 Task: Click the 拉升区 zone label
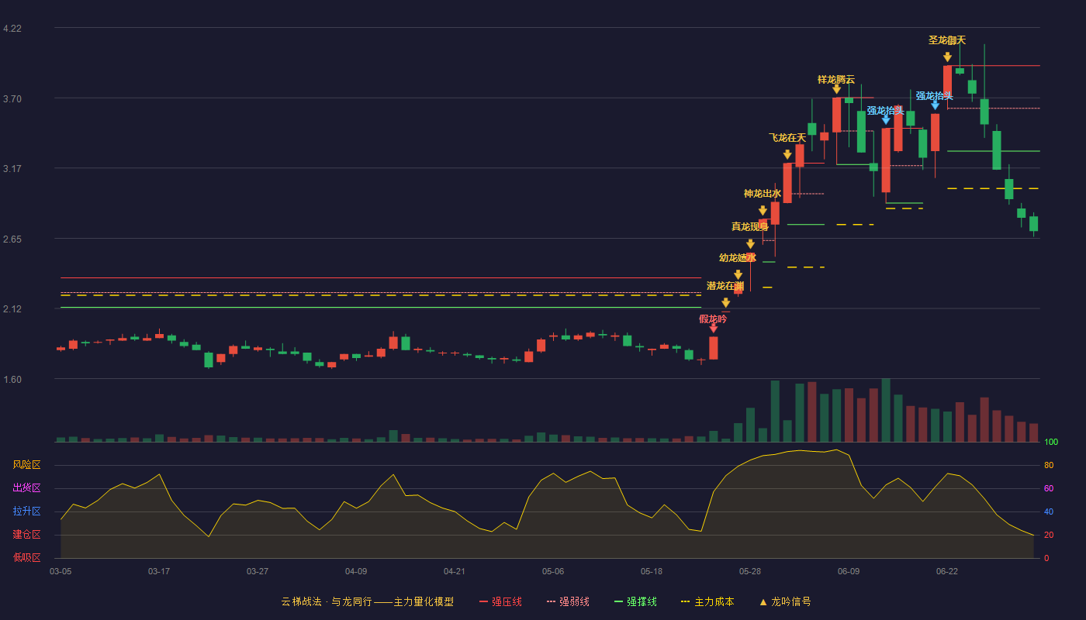(26, 511)
